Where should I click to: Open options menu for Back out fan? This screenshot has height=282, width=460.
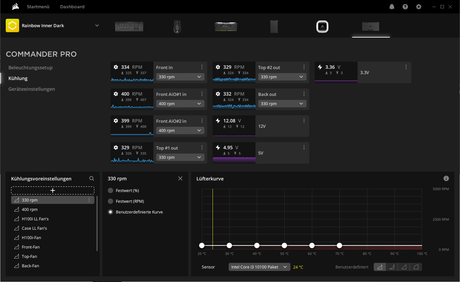point(304,94)
